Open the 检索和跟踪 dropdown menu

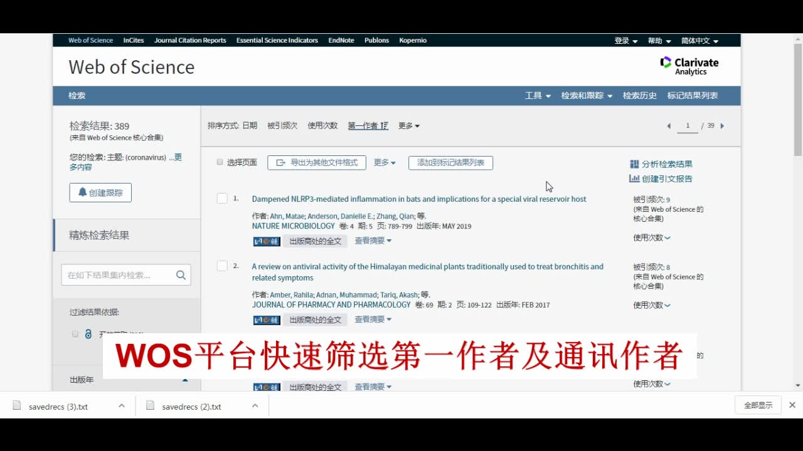(x=587, y=96)
